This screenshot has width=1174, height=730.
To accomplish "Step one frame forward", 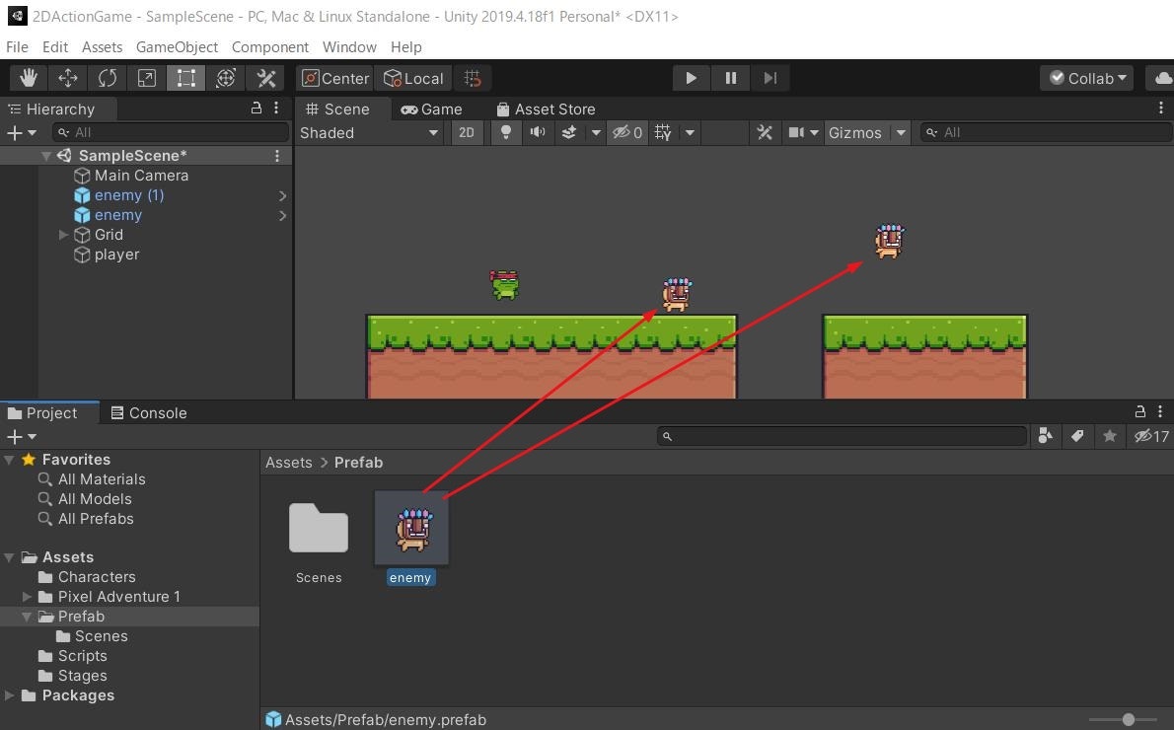I will pyautogui.click(x=770, y=78).
